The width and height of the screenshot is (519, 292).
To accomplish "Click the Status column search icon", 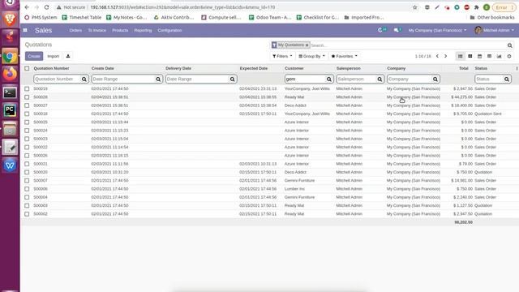I will [x=507, y=79].
